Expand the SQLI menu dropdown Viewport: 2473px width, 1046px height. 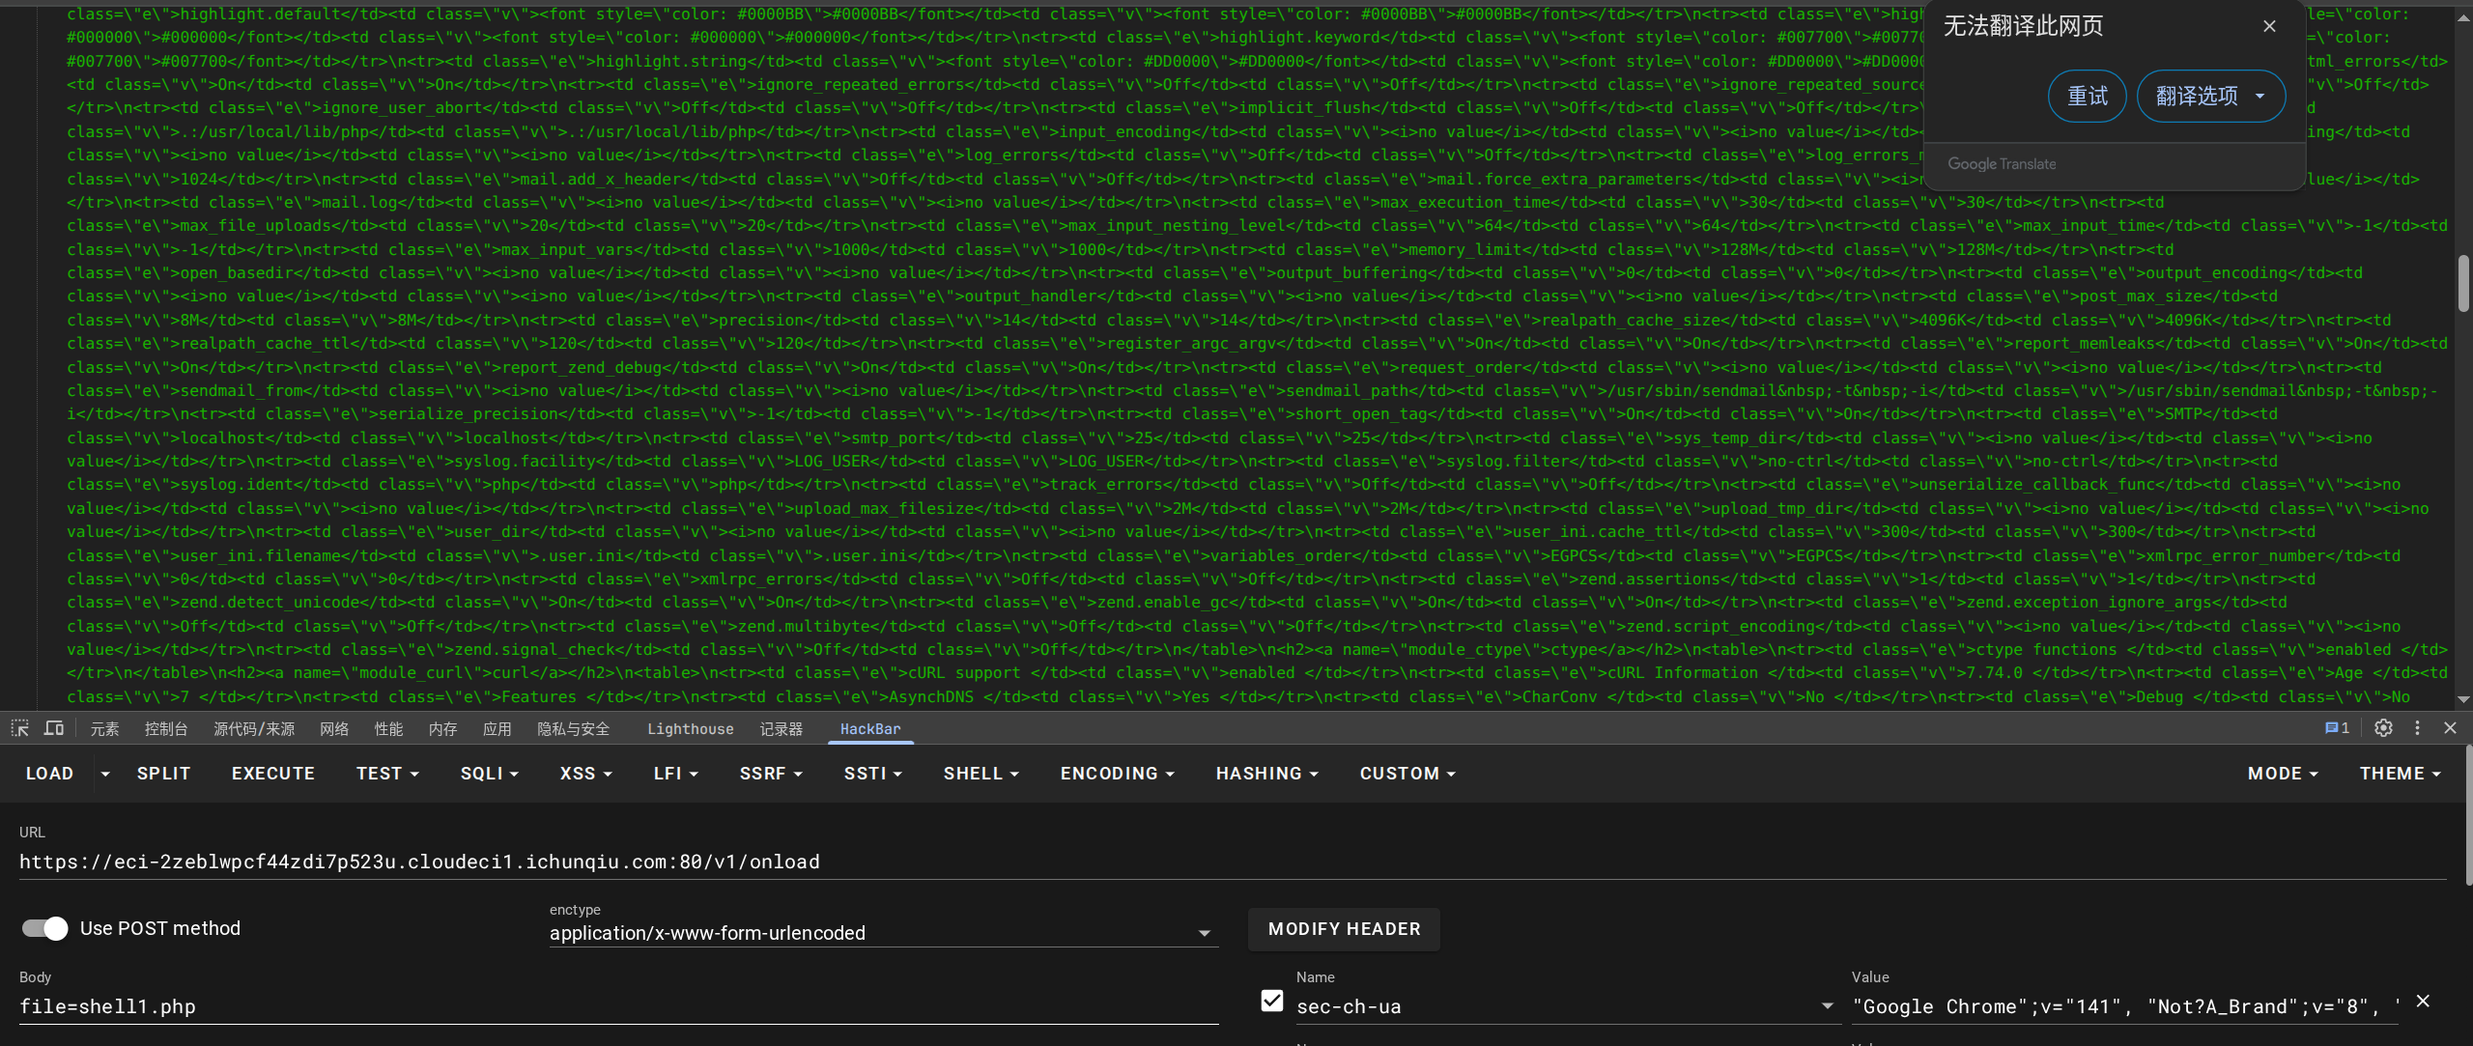489,774
